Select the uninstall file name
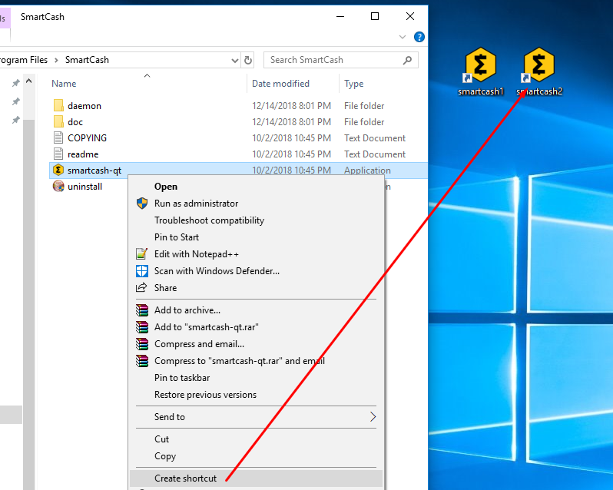The width and height of the screenshot is (613, 490). (x=84, y=187)
